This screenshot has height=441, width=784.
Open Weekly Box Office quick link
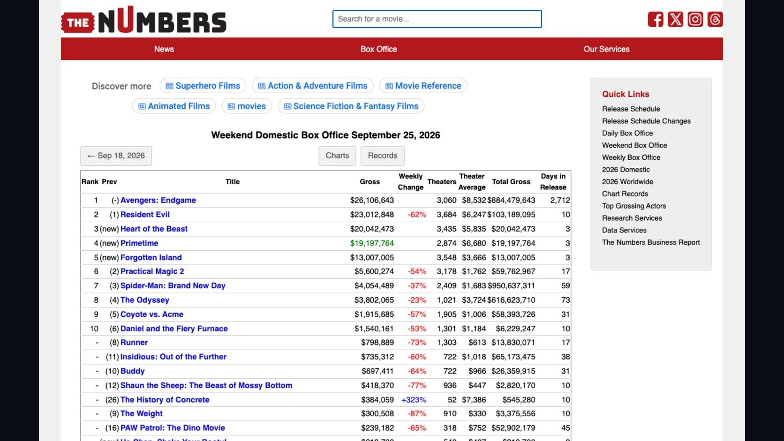[631, 157]
